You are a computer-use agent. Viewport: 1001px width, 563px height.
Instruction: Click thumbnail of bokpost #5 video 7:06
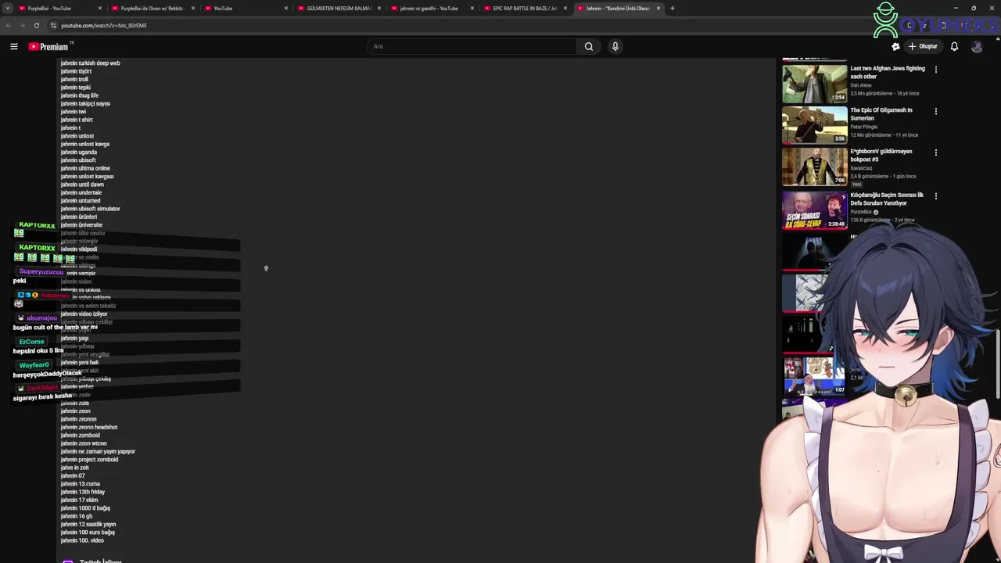815,167
